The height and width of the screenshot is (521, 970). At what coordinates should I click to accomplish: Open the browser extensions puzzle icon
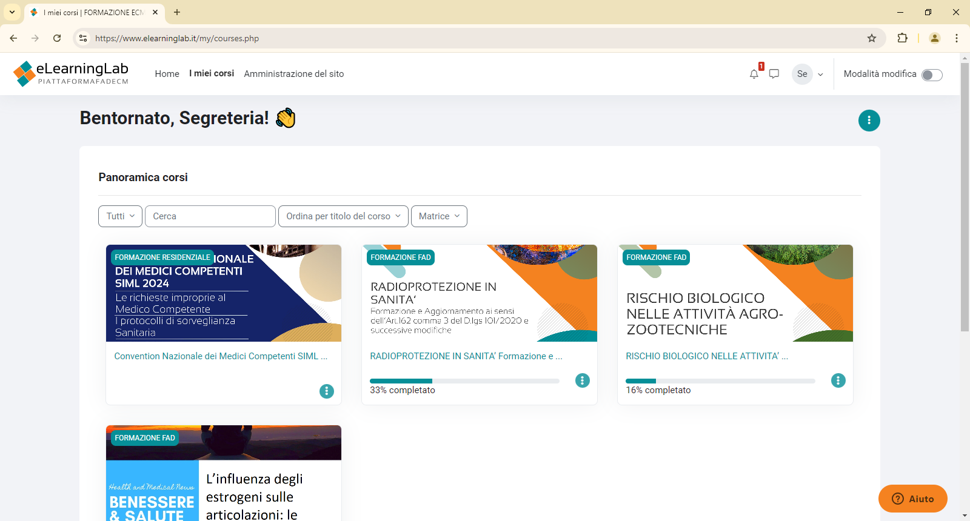(902, 38)
